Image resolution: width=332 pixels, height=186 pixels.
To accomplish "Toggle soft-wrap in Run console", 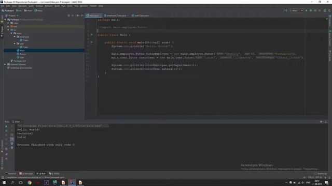I will pos(12,135).
